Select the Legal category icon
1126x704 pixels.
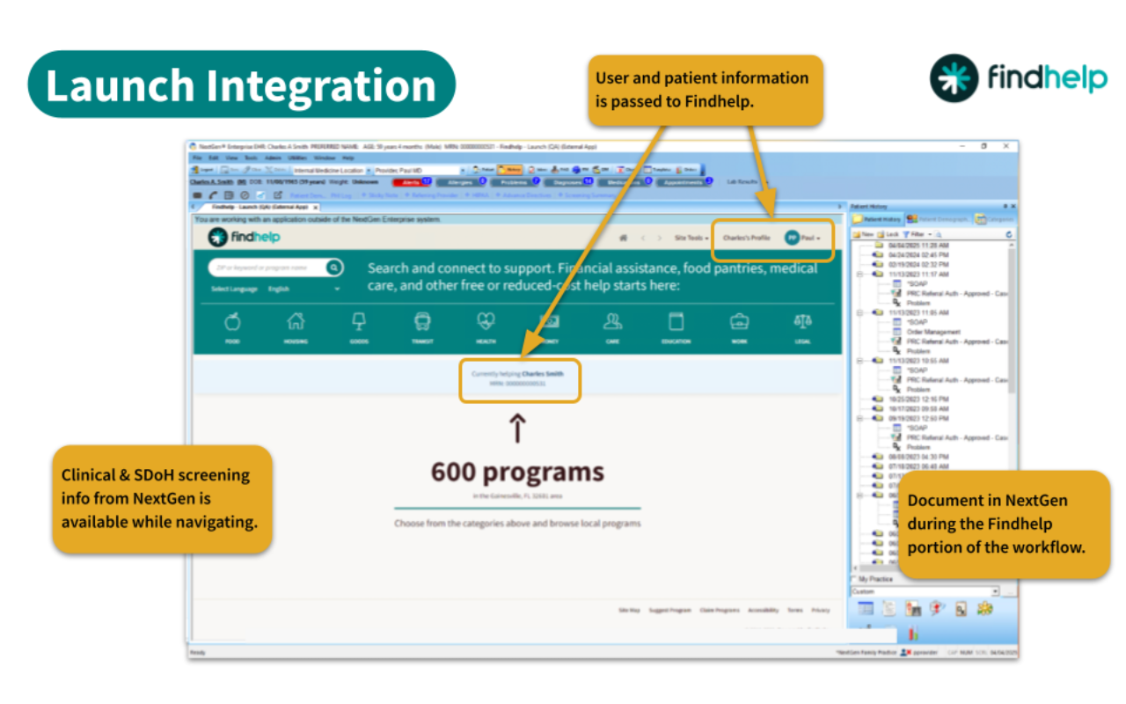(x=802, y=324)
